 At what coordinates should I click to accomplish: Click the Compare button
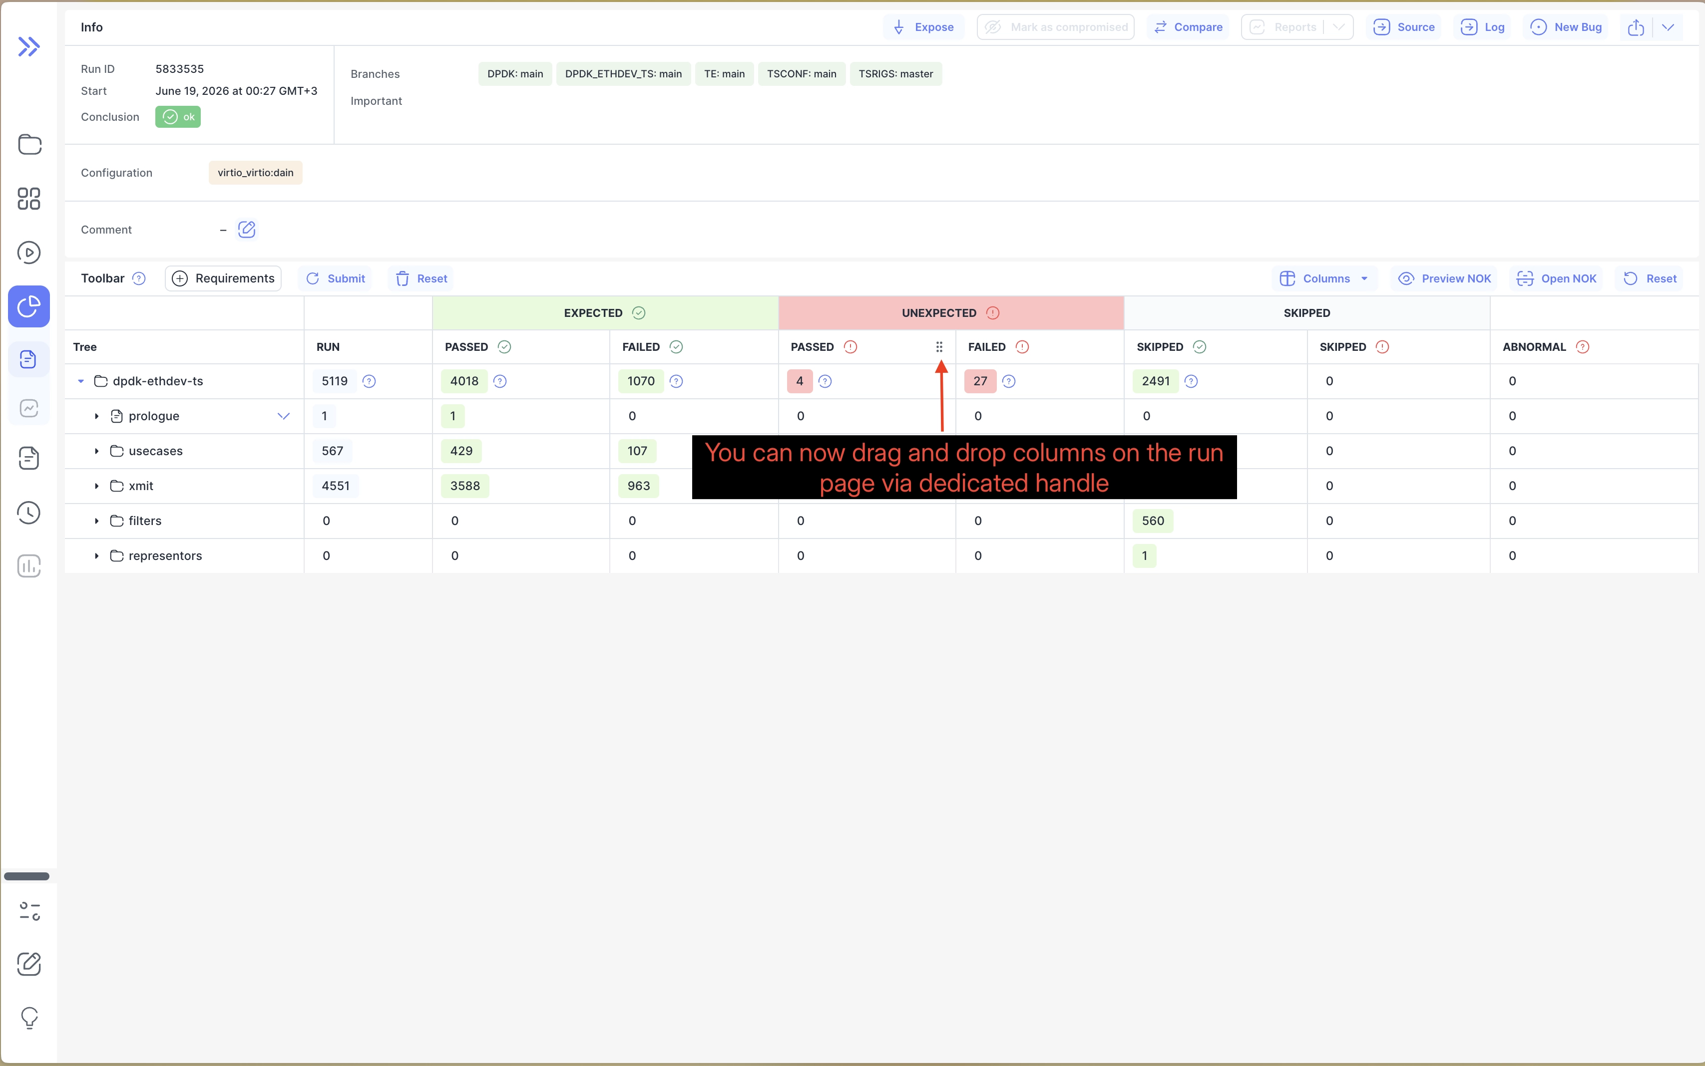pos(1188,27)
